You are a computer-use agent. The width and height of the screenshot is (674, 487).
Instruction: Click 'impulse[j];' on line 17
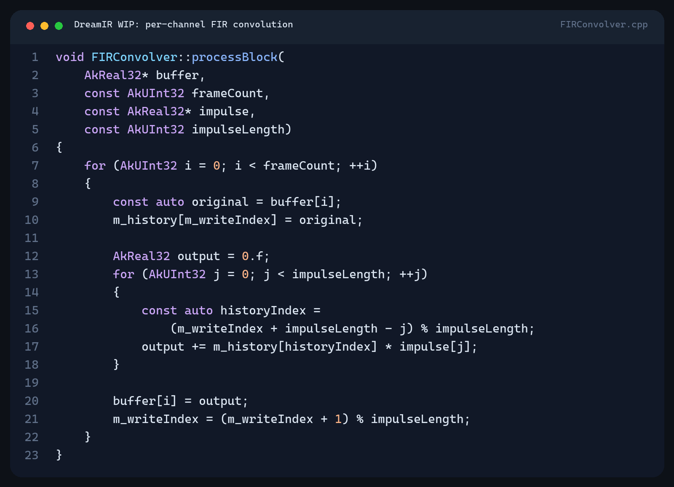point(438,346)
